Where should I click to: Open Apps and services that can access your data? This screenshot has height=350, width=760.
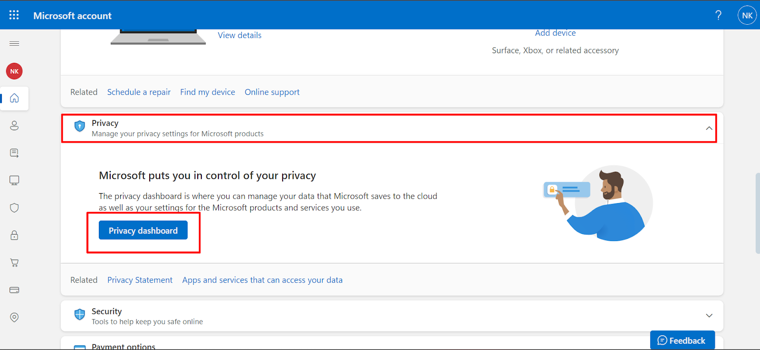[262, 280]
